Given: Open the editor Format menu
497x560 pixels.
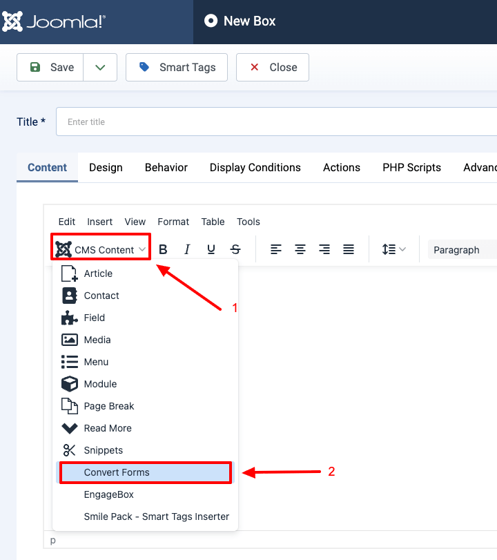Looking at the screenshot, I should click(x=173, y=222).
